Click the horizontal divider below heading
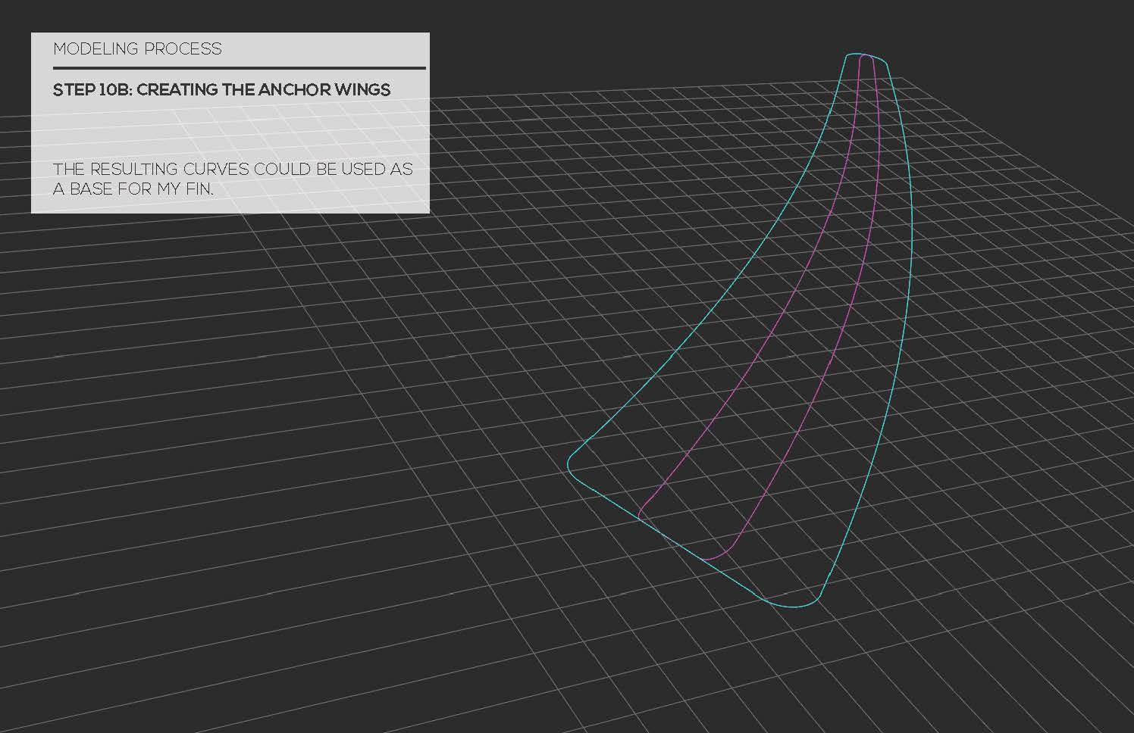Viewport: 1134px width, 733px height. pyautogui.click(x=240, y=68)
